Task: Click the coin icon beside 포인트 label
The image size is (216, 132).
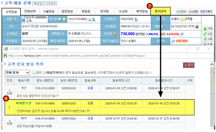Action: click(115, 34)
